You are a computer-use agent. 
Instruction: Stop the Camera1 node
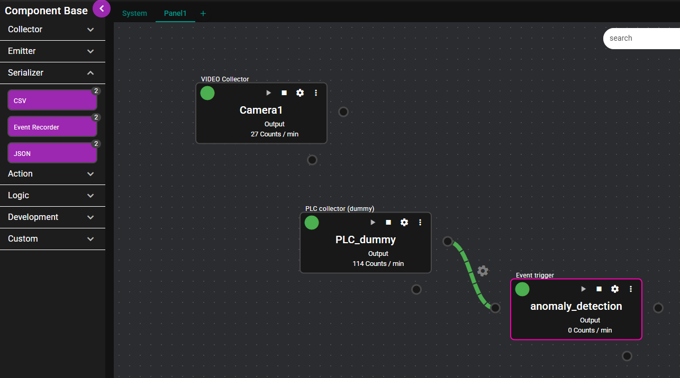284,93
